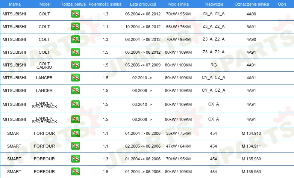Click capacity 1.1 in the 3A91 row
294x178 pixels.
(x=105, y=27)
